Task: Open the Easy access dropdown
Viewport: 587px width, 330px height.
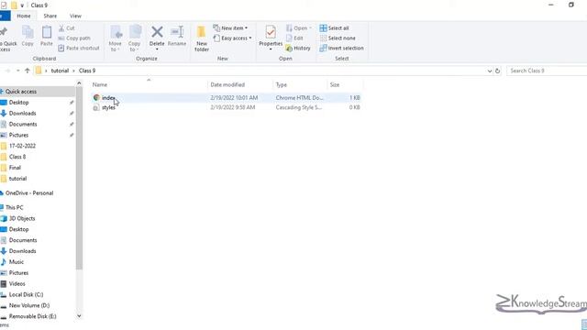Action: pos(232,38)
